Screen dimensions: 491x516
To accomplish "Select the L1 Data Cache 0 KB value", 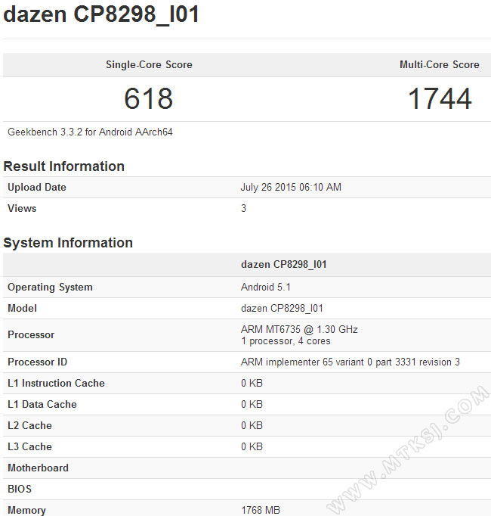I will pos(252,404).
